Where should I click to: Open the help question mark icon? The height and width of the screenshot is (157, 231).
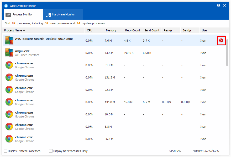point(218,5)
